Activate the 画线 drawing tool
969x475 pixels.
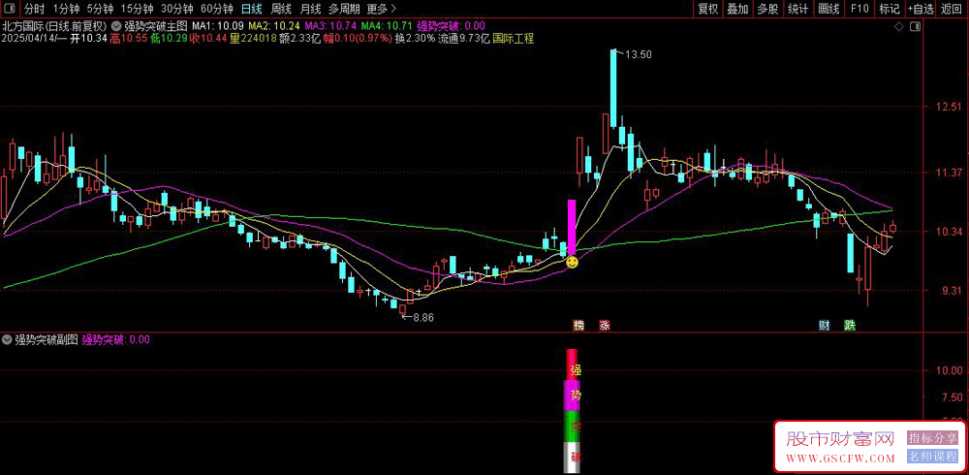(x=828, y=9)
